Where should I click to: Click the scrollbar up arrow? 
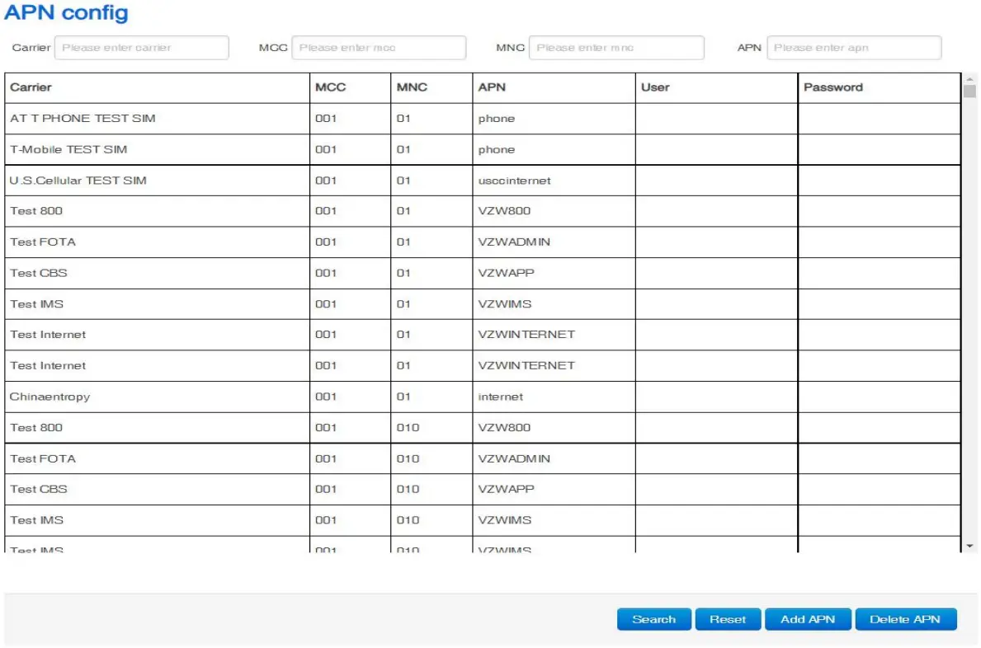click(969, 78)
